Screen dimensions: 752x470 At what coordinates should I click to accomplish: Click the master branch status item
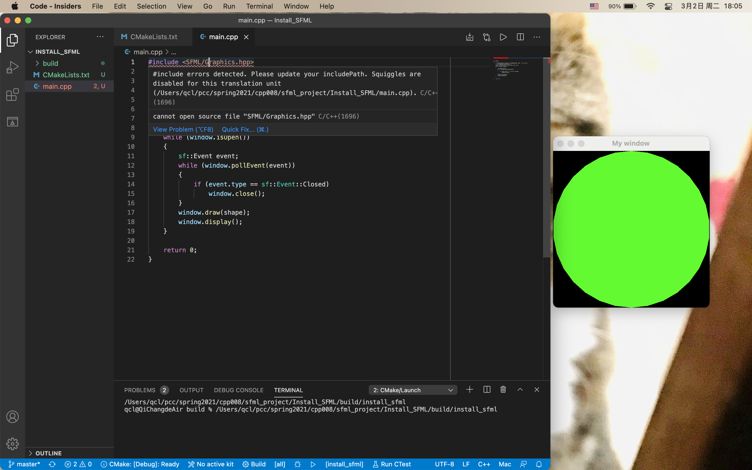[x=24, y=464]
